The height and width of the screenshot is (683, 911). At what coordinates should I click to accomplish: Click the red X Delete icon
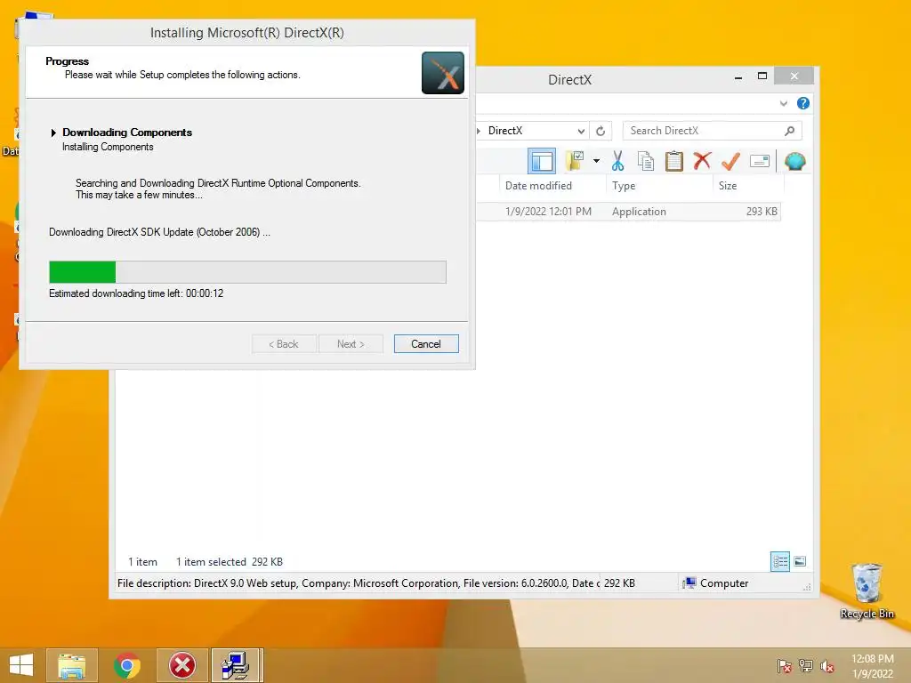(x=702, y=160)
